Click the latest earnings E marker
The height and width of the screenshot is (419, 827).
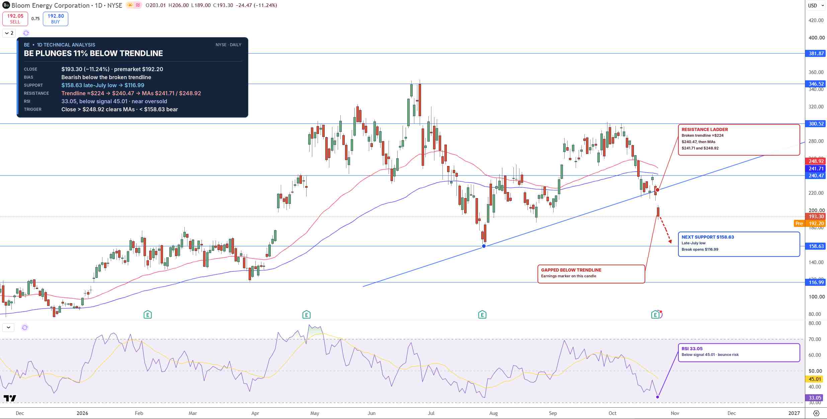click(655, 315)
